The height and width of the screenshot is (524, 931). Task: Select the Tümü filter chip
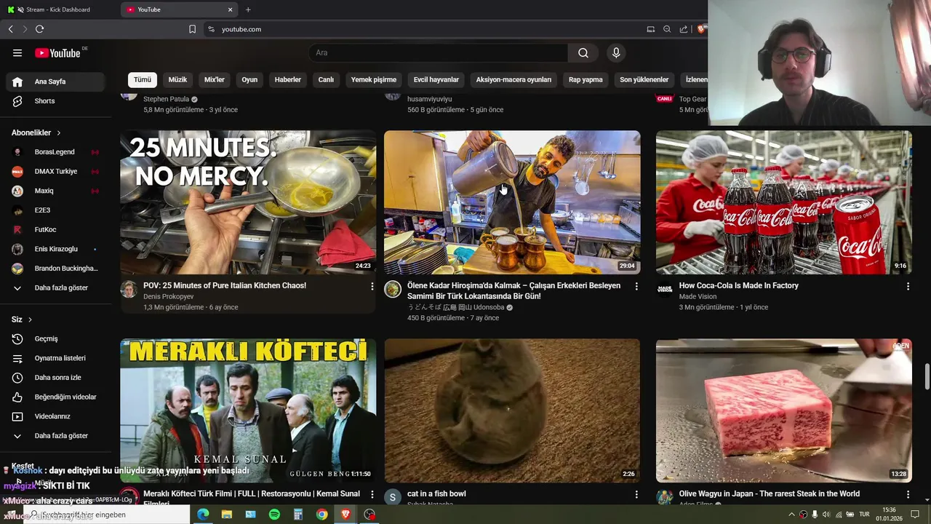143,79
